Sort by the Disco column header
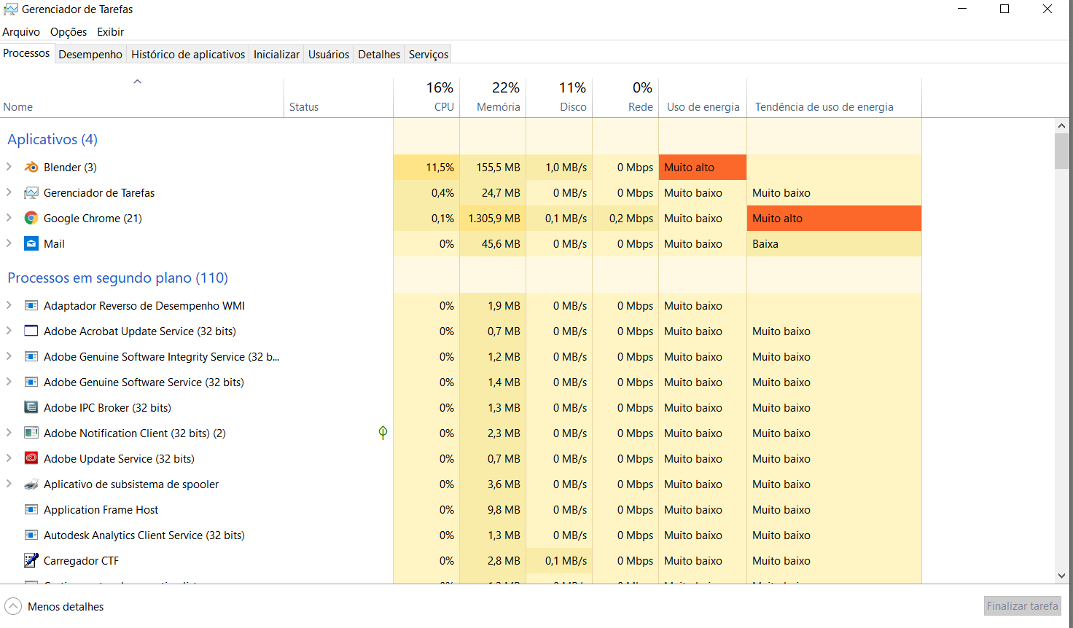This screenshot has height=628, width=1073. [559, 98]
